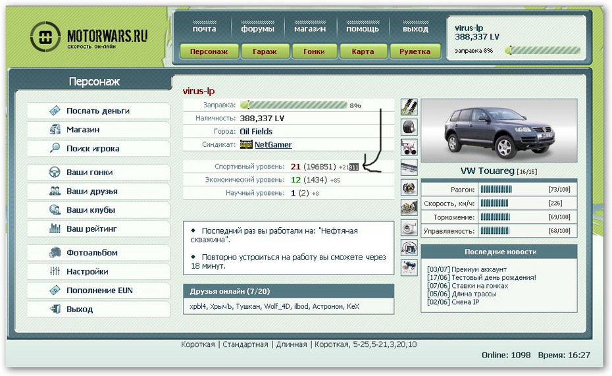612x376 pixels.
Task: Click the city name Oil Fields
Action: pos(256,131)
